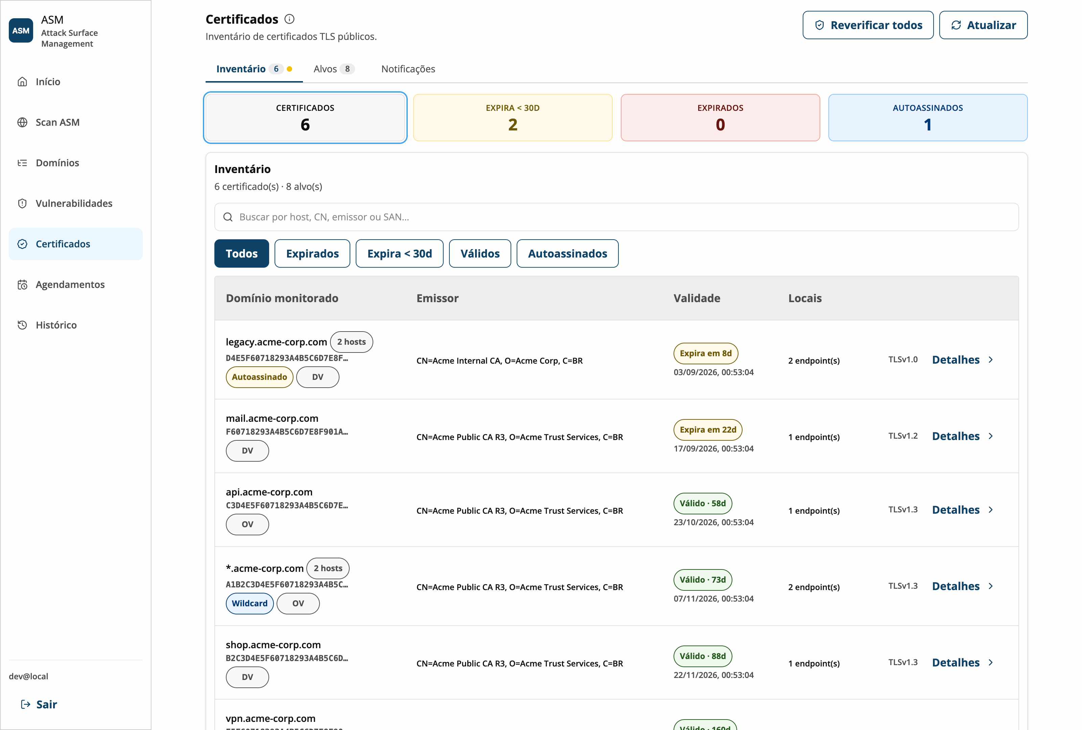This screenshot has width=1082, height=730.
Task: Filter by Expira < 30d chip
Action: coord(399,253)
